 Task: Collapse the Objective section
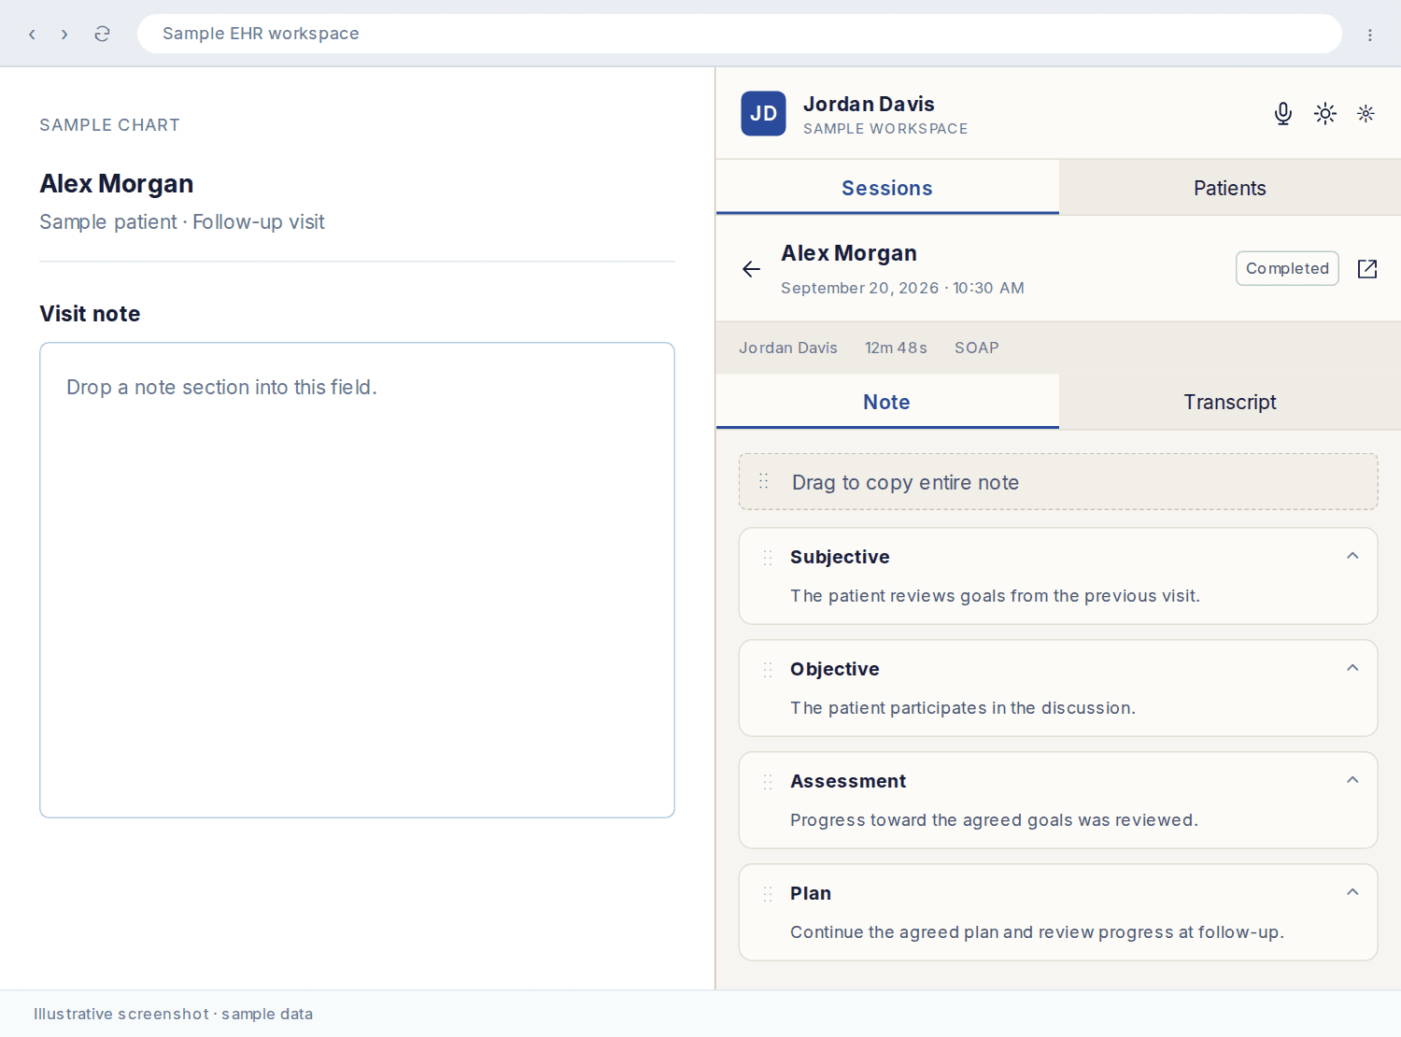click(1352, 668)
